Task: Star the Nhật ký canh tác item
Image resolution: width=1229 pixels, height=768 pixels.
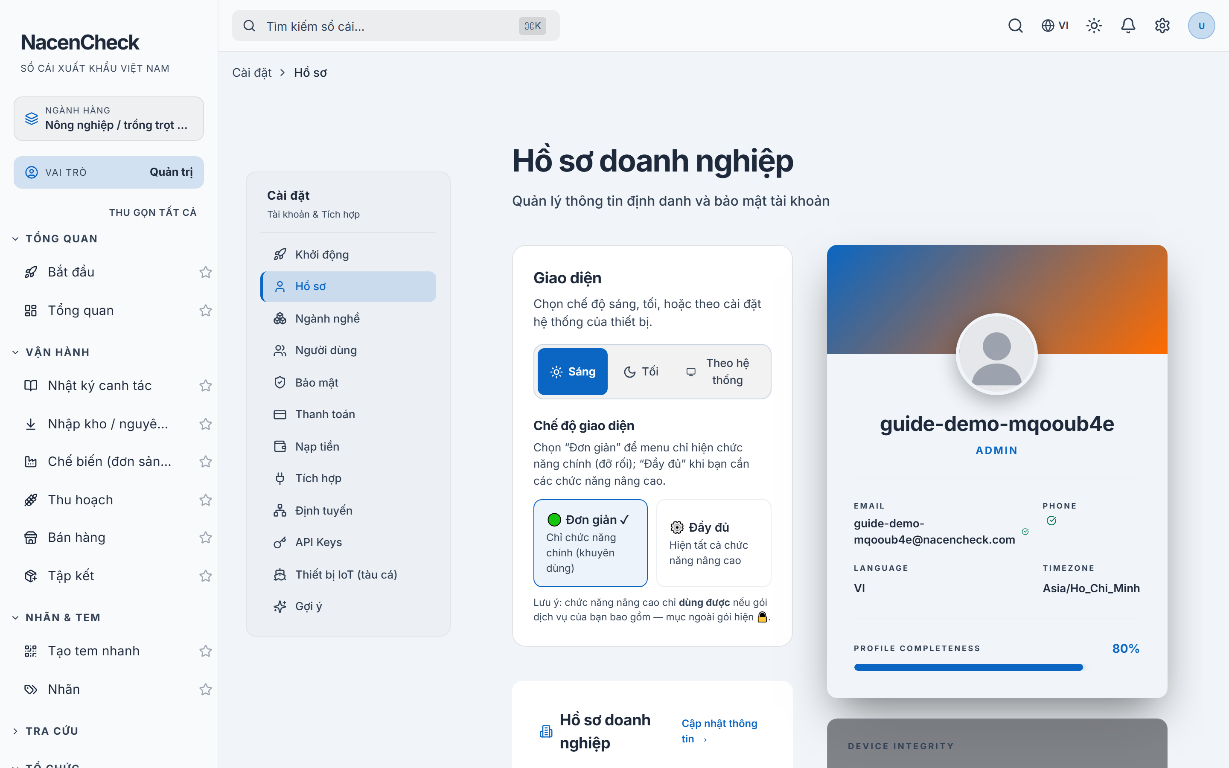Action: (205, 386)
